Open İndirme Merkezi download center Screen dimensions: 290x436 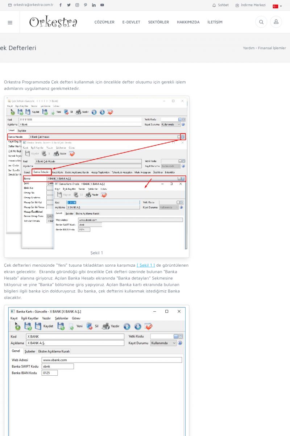click(x=250, y=5)
